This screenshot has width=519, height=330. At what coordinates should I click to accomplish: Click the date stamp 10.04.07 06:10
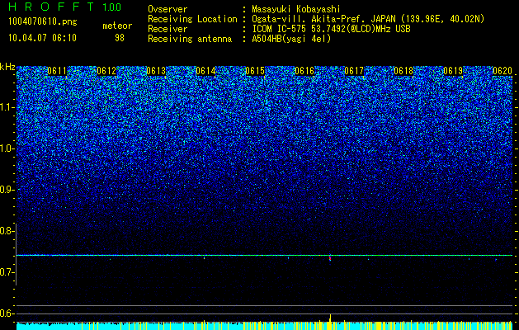42,38
